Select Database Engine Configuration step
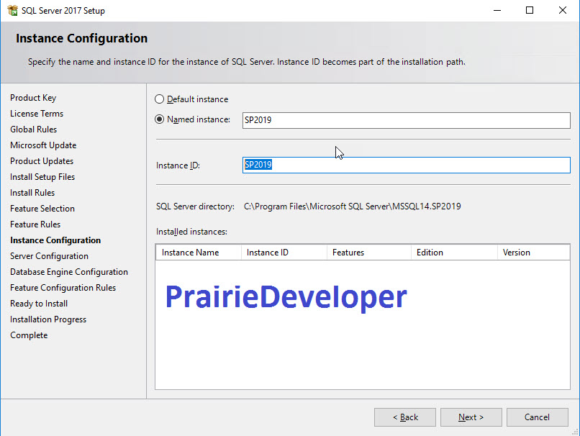The height and width of the screenshot is (436, 580). pyautogui.click(x=69, y=272)
